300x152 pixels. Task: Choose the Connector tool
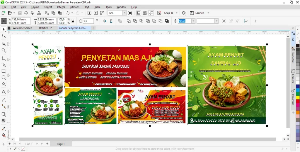(4, 106)
